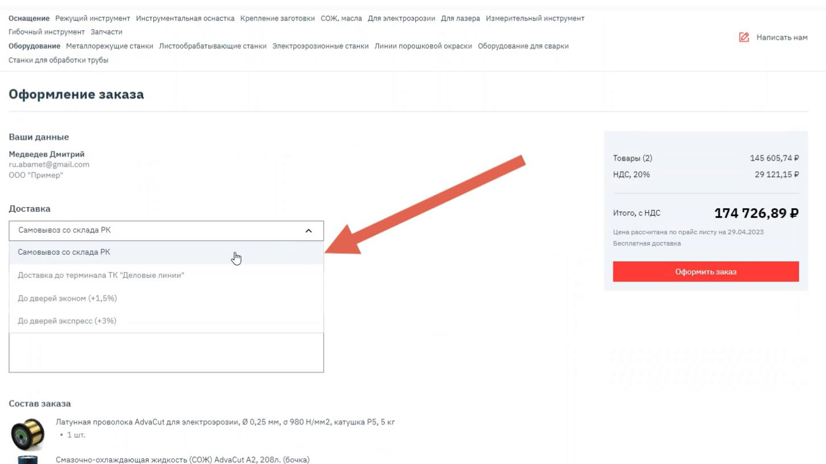This screenshot has height=464, width=826.
Task: Select До дверей эконом (+1,5%) option
Action: point(166,298)
